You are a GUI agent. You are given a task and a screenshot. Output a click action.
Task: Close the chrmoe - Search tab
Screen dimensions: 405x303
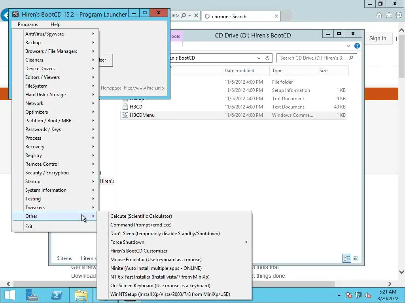click(276, 16)
